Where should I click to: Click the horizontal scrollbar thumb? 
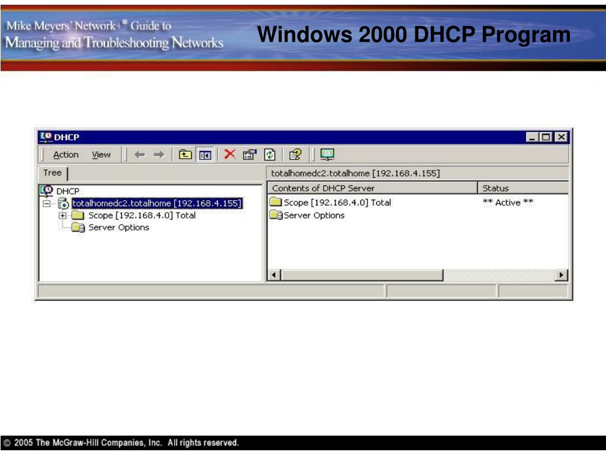362,275
